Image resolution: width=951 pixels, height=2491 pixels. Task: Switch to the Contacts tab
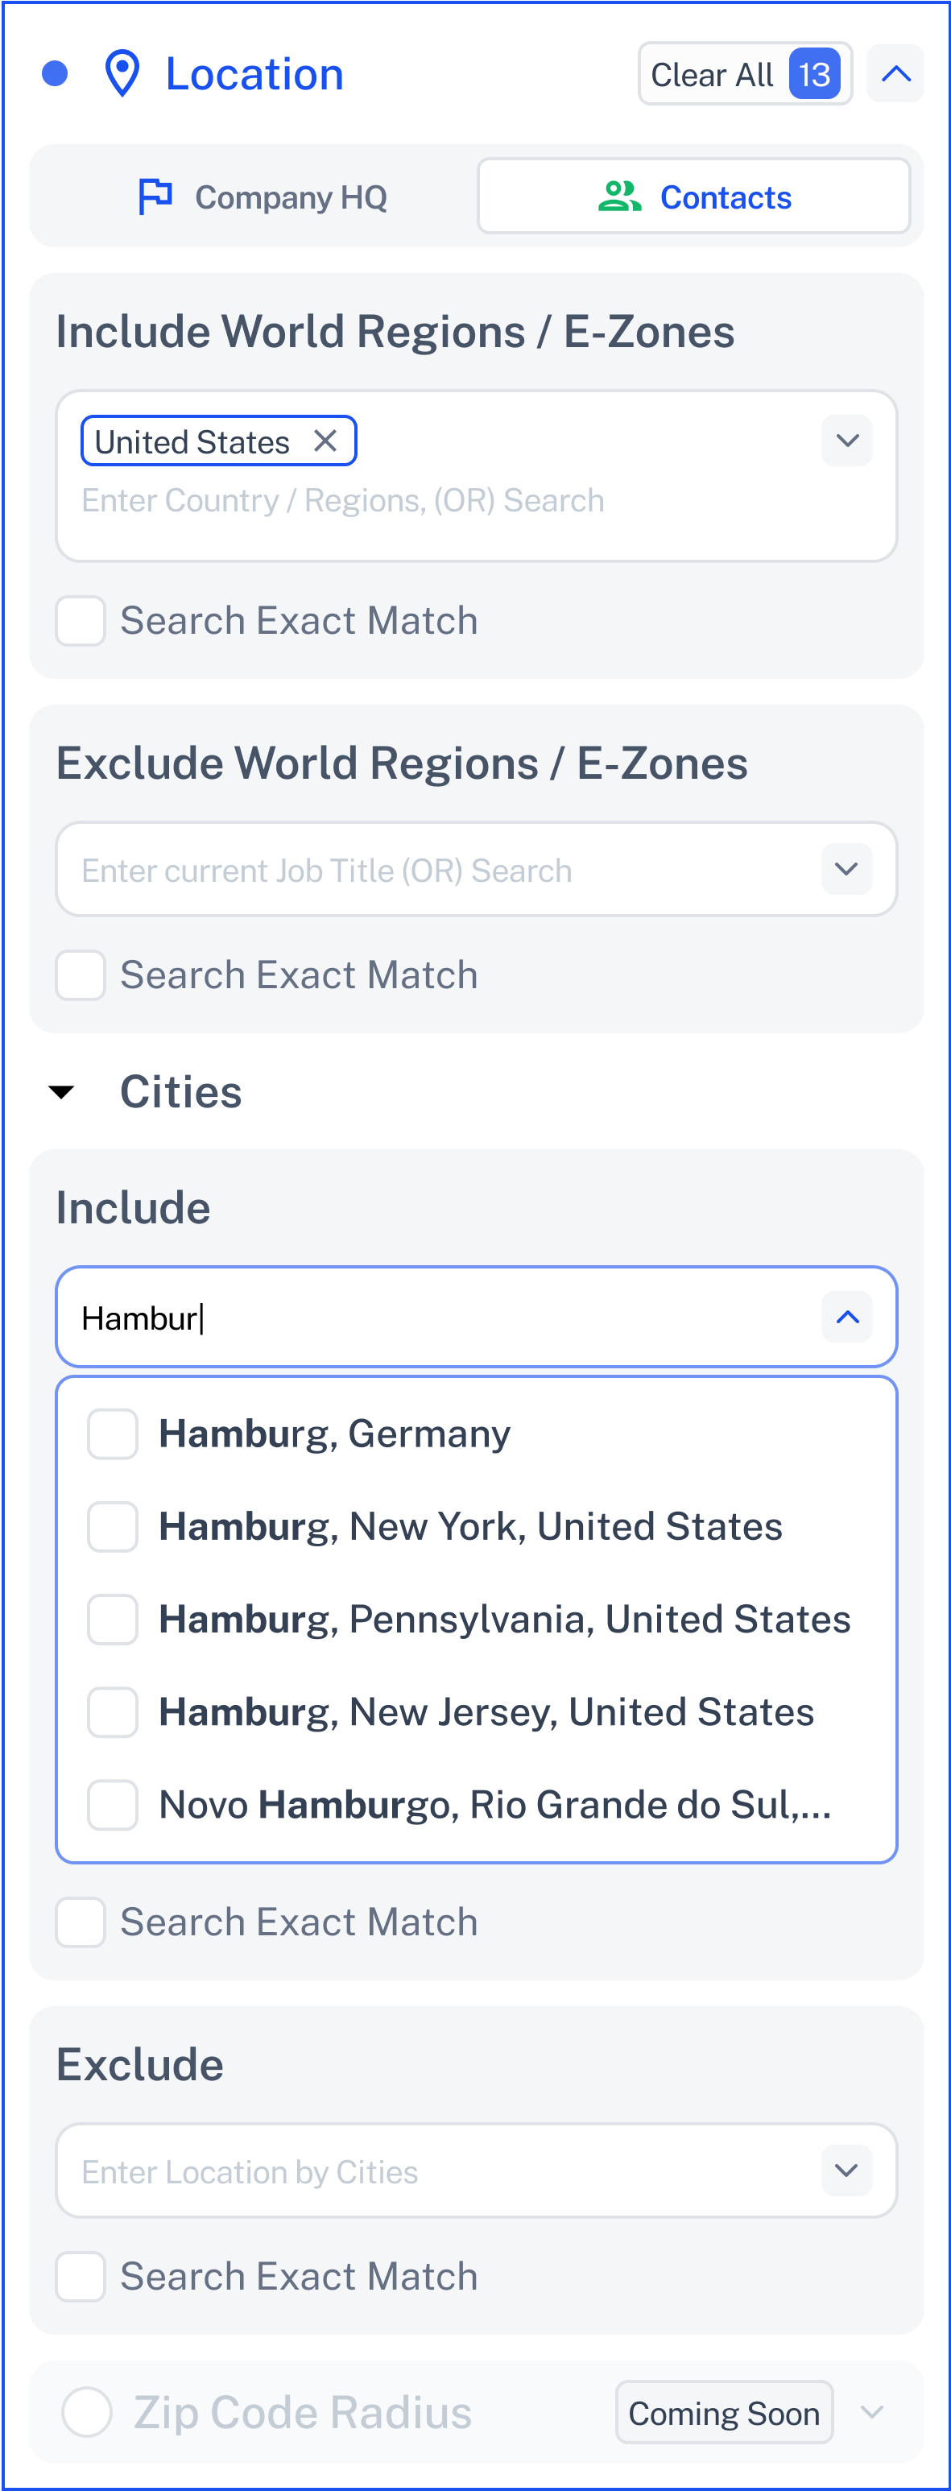tap(694, 197)
